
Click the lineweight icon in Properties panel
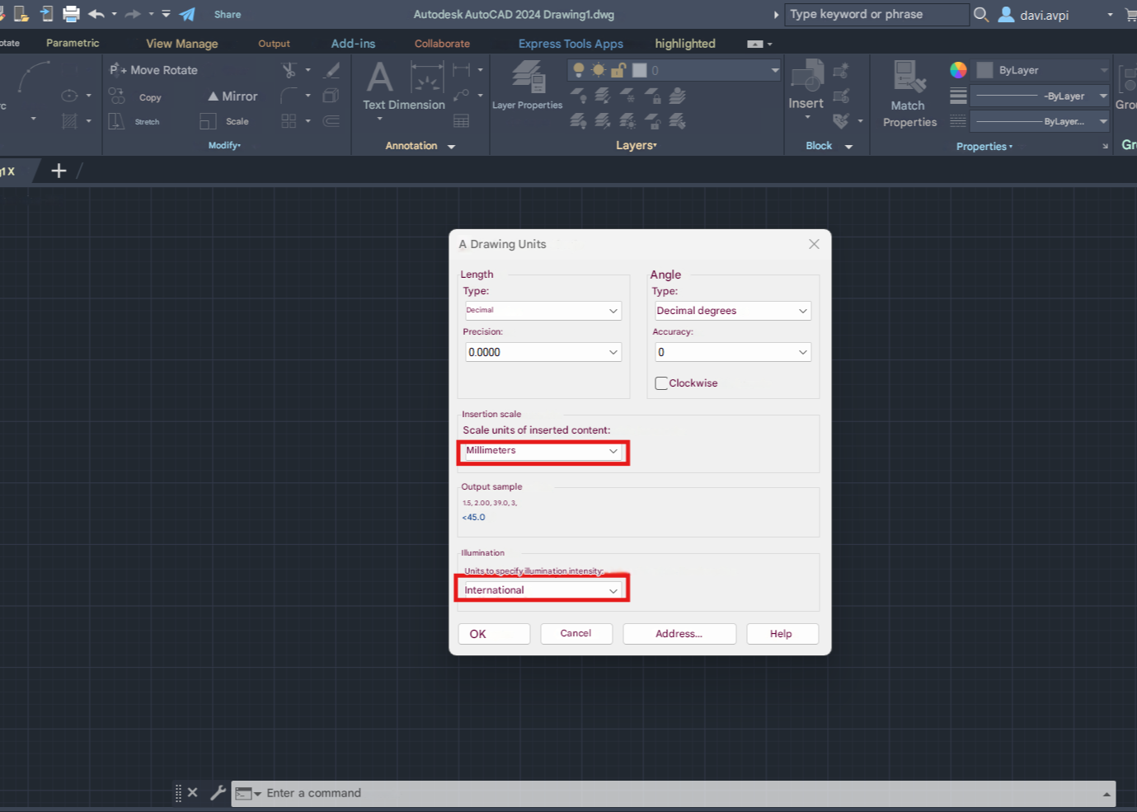tap(958, 96)
